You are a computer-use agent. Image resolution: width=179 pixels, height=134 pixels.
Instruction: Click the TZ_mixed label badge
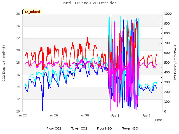(32, 12)
